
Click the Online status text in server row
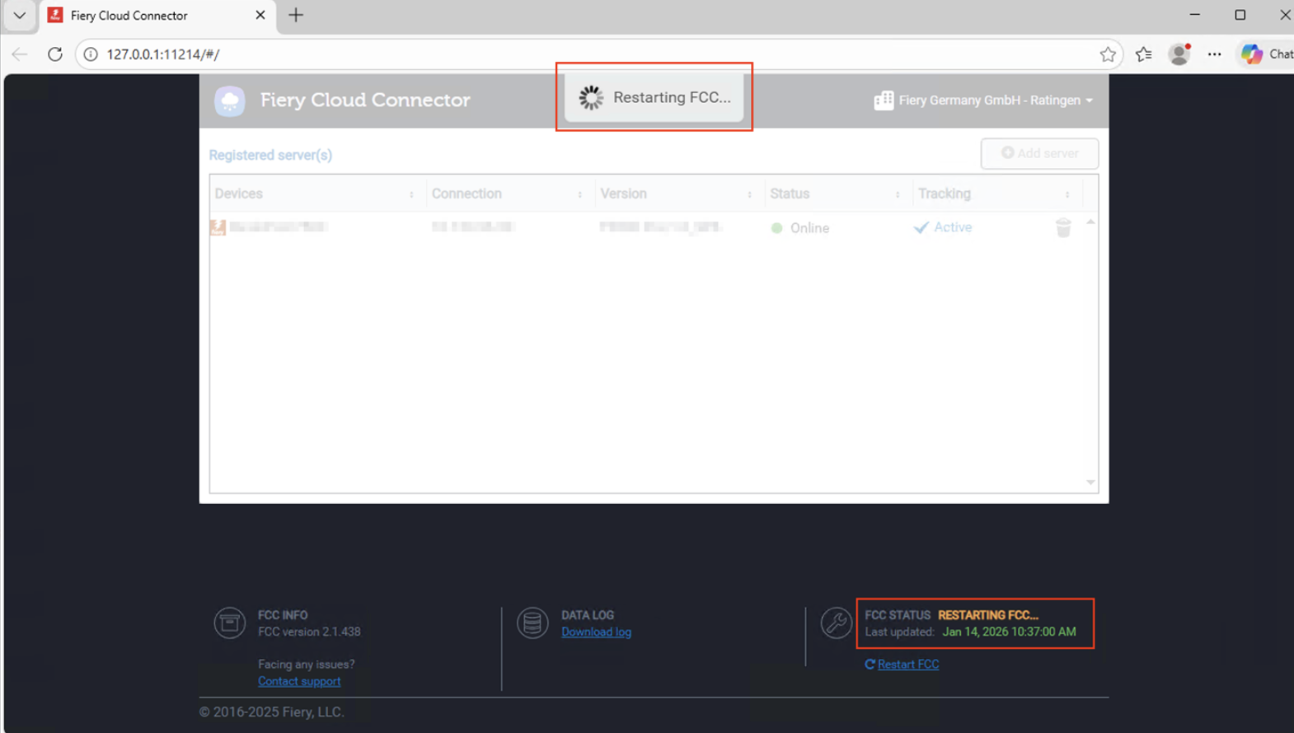809,228
